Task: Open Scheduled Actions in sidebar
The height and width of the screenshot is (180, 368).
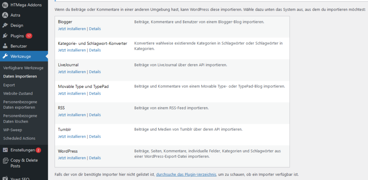Action: 19,138
